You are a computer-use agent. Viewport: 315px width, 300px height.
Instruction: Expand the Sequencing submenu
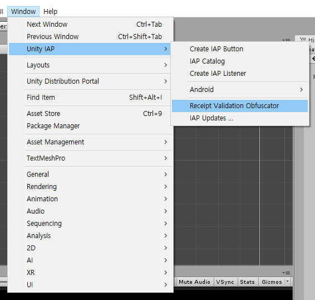point(90,224)
